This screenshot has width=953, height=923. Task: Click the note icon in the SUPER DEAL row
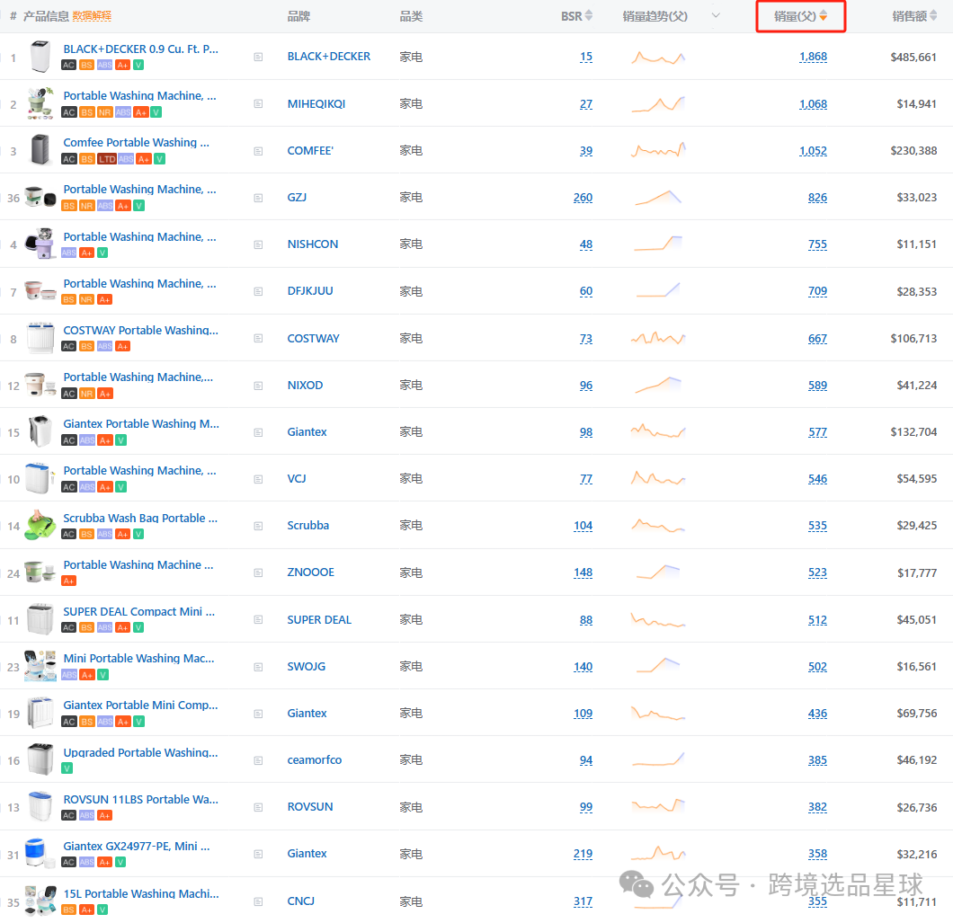tap(258, 620)
